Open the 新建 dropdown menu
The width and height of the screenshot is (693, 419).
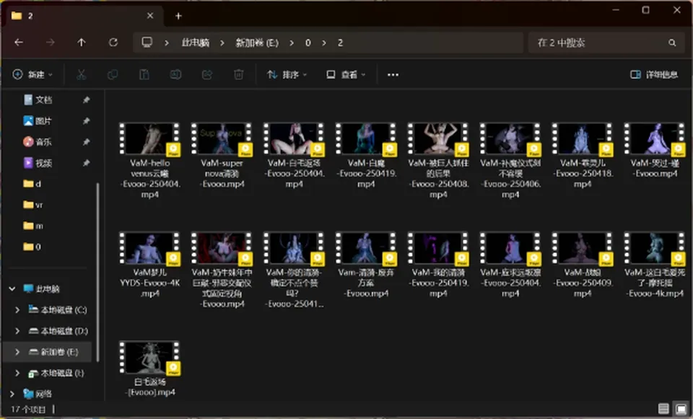click(x=32, y=74)
